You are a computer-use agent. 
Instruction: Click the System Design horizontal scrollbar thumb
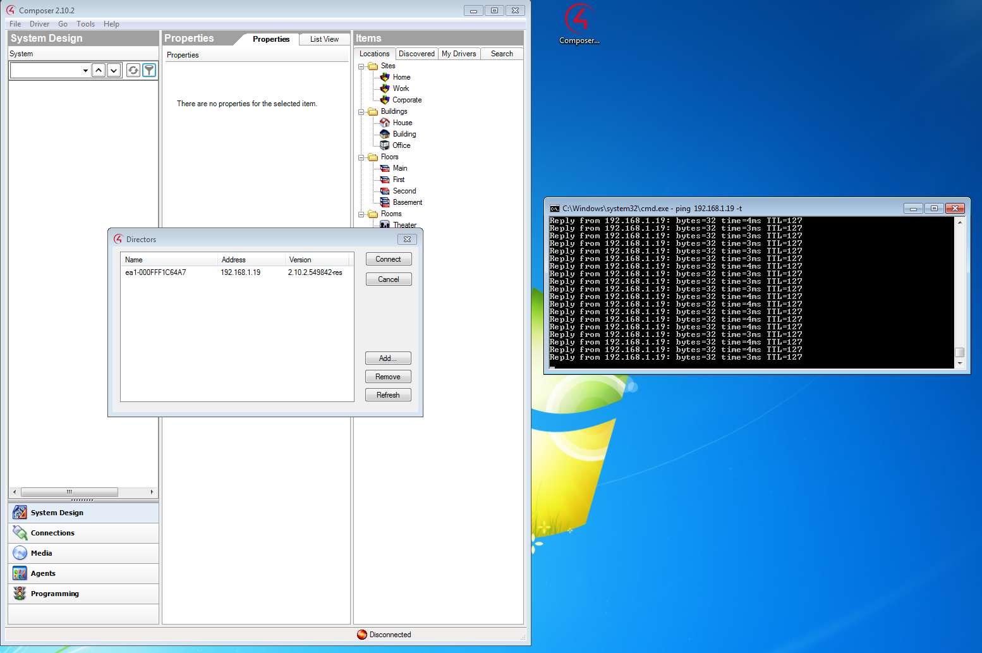[x=70, y=492]
